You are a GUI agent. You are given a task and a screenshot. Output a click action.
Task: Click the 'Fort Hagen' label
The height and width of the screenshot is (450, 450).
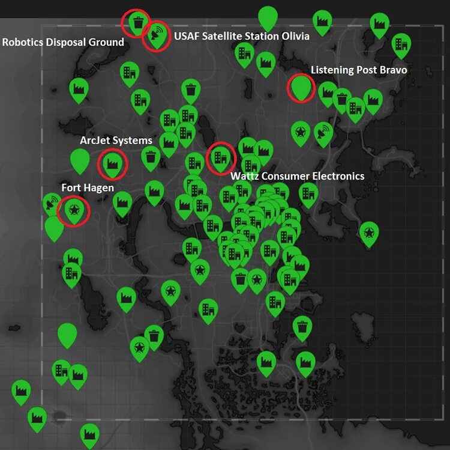88,188
